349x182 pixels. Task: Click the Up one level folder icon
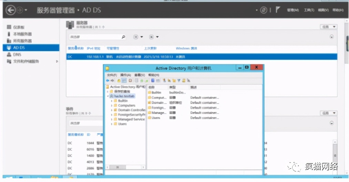tap(119, 81)
